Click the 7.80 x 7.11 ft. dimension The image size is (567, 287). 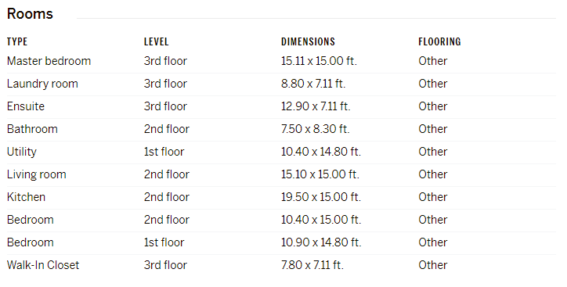coord(312,265)
